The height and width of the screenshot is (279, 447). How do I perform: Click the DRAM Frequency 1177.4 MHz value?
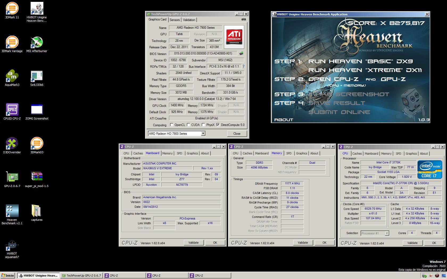click(x=292, y=184)
